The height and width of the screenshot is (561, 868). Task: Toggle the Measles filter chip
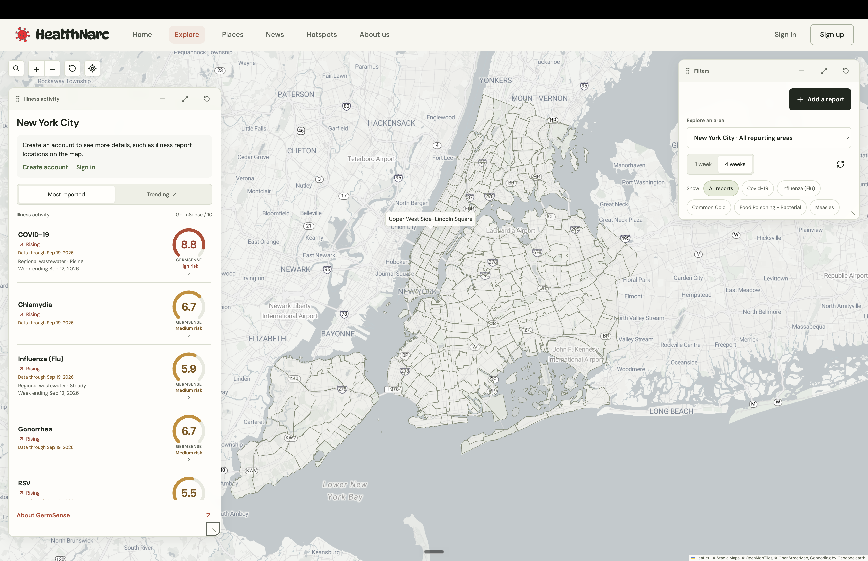click(x=824, y=208)
